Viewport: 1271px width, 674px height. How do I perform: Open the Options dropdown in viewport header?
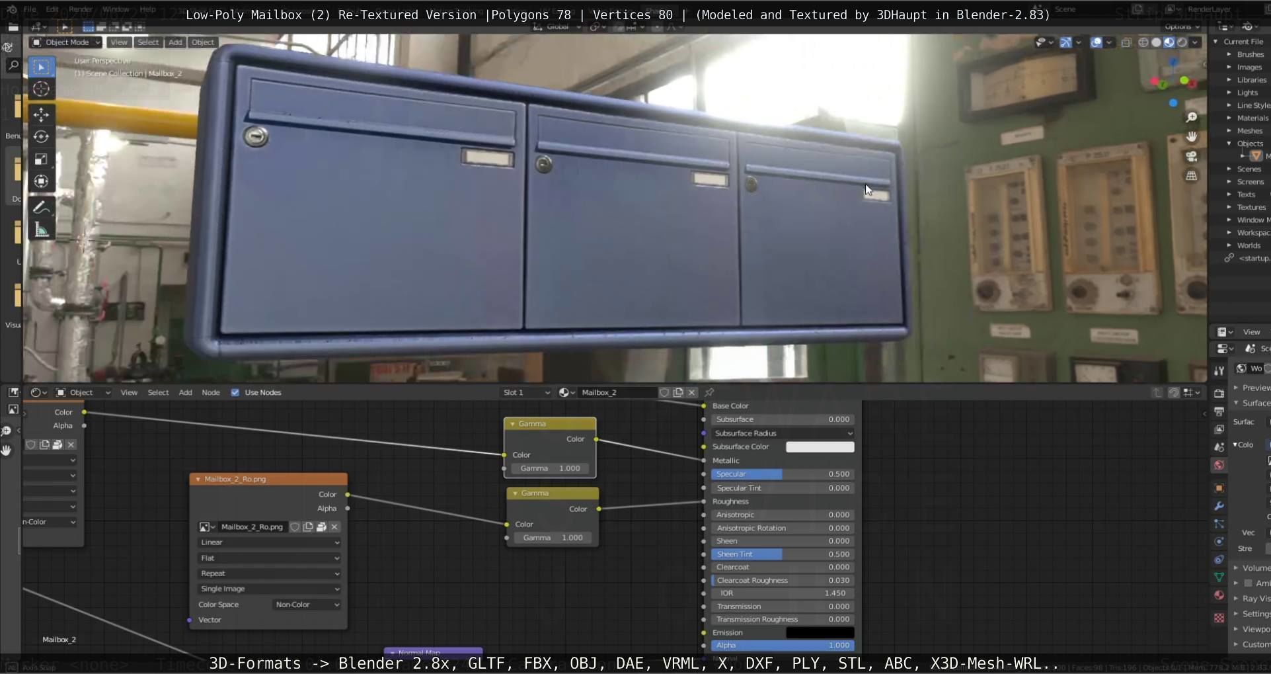(1182, 27)
